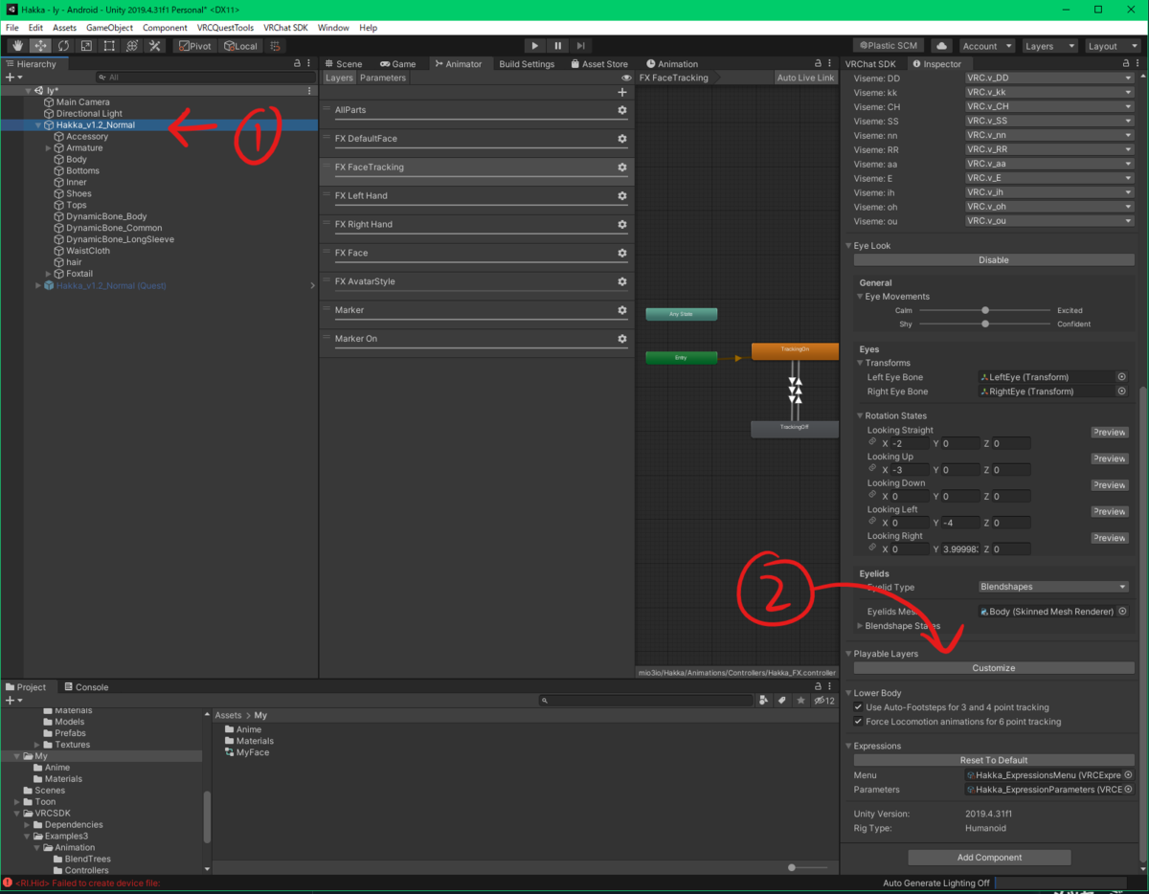Open the Viseme: ou dropdown
This screenshot has height=894, width=1149.
click(x=1049, y=221)
